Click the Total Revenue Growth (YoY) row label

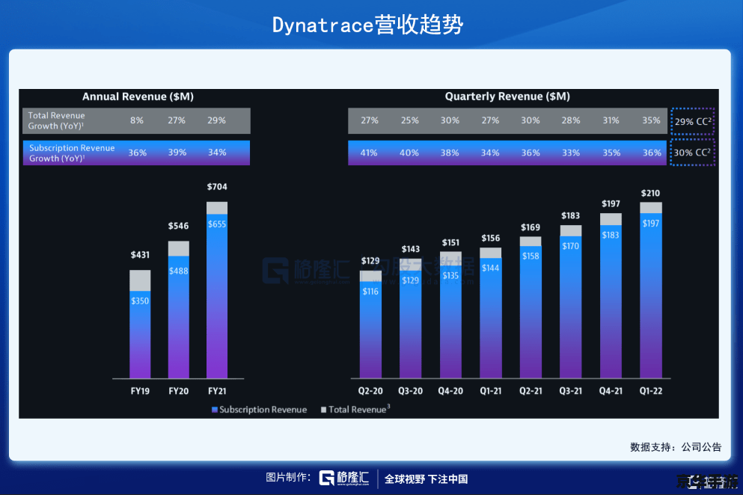click(56, 121)
